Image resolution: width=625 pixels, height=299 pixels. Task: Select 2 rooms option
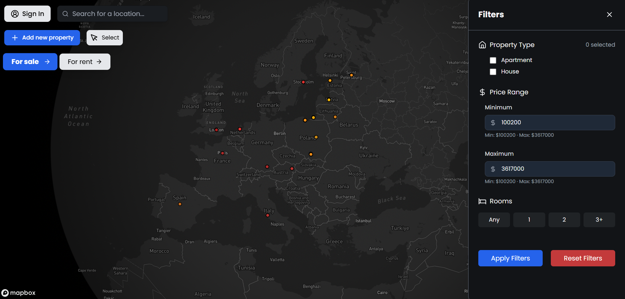[564, 220]
